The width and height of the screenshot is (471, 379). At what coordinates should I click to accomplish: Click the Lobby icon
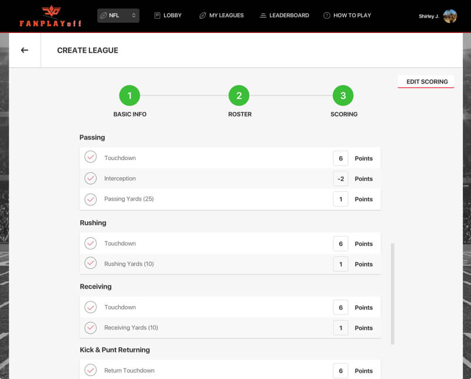tap(157, 15)
